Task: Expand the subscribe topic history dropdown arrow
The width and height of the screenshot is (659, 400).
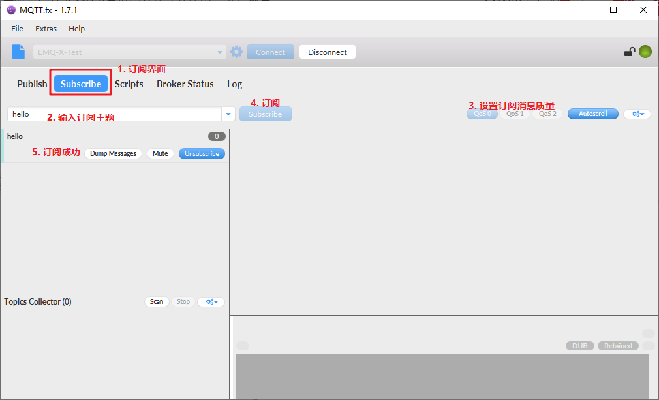Action: click(228, 114)
